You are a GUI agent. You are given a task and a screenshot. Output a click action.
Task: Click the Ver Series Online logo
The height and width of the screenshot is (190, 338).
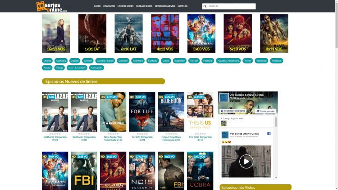[x=51, y=6]
